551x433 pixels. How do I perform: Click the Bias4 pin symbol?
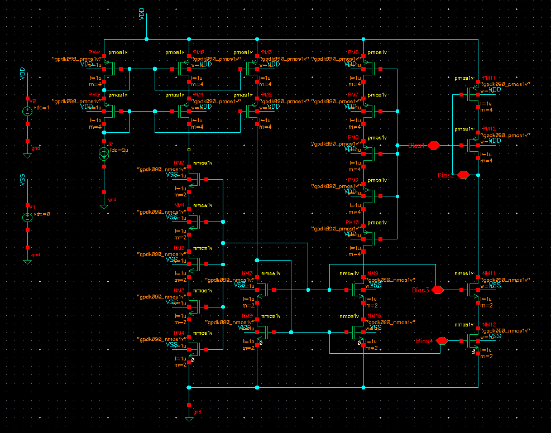(x=442, y=340)
